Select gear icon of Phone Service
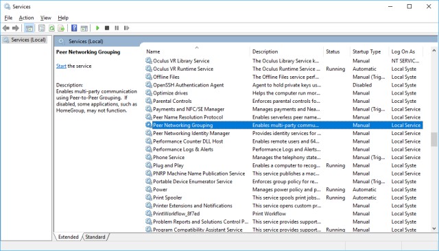 coord(149,157)
